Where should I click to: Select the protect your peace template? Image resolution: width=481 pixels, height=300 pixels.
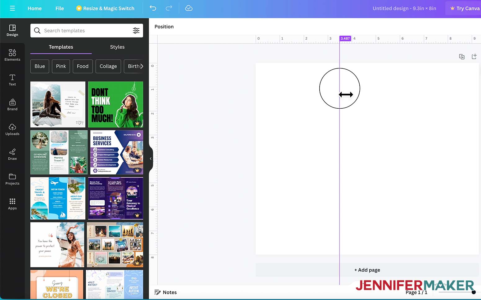(57, 245)
